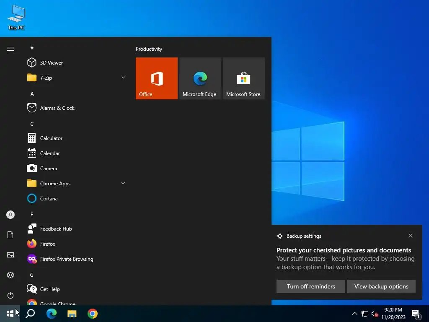Expand the Chrome Apps chevron
The width and height of the screenshot is (429, 322).
123,183
